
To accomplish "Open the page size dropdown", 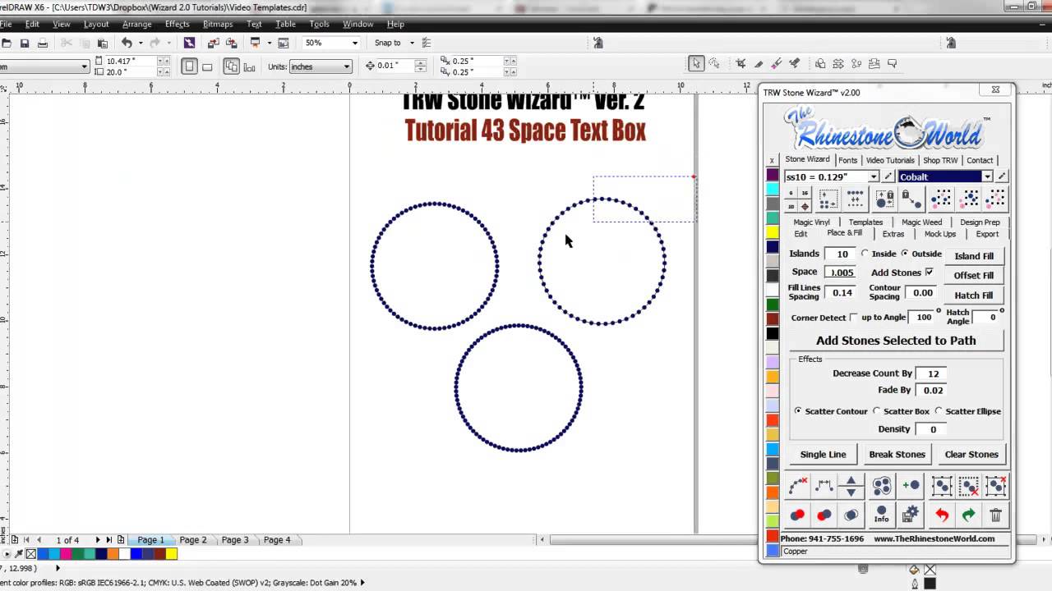I will (x=84, y=66).
